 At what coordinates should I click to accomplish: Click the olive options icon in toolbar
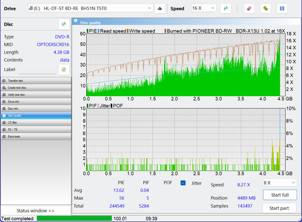pyautogui.click(x=266, y=9)
